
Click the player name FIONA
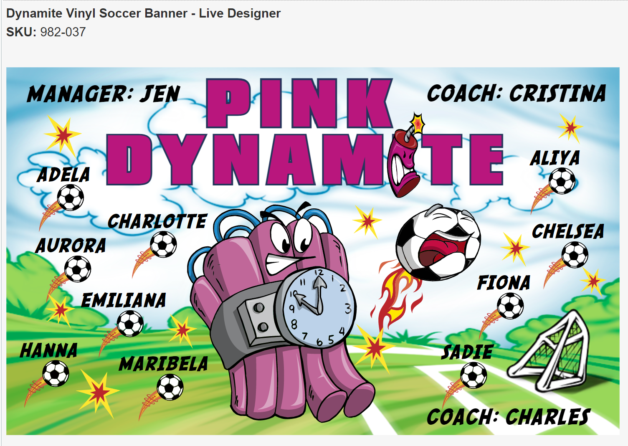[x=504, y=283]
